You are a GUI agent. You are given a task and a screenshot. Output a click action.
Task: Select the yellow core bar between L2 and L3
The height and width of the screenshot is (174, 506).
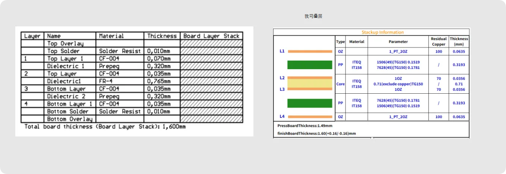click(310, 83)
